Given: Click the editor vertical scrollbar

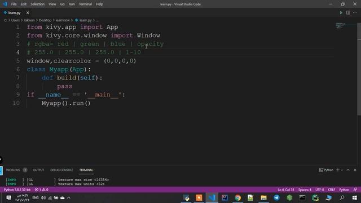Looking at the screenshot, I should [x=359, y=69].
